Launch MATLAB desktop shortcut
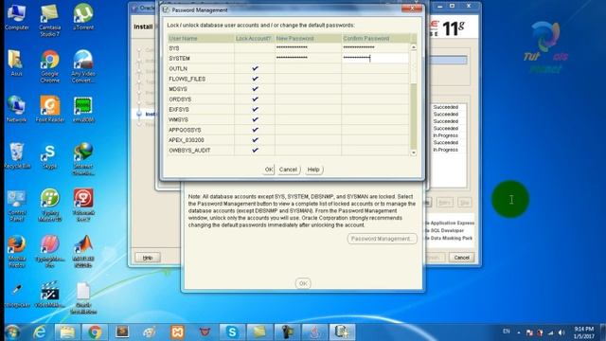Screen dimensions: 606x341 pos(83,251)
